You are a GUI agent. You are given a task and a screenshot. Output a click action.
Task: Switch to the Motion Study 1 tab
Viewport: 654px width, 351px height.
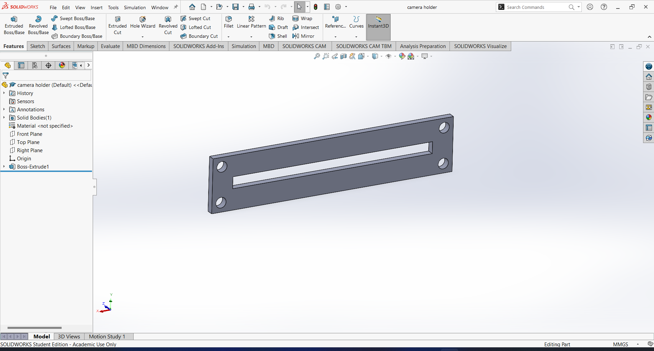(x=107, y=336)
